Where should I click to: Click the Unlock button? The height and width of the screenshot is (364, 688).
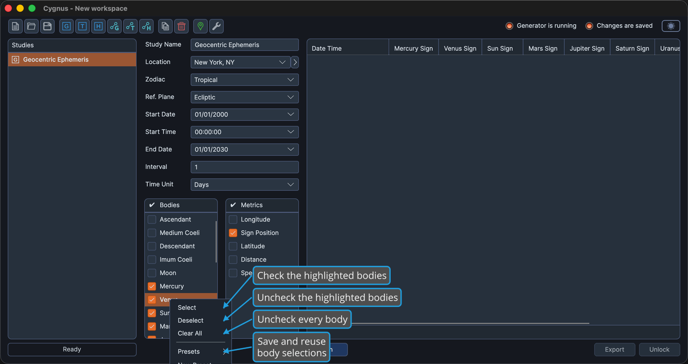coord(659,350)
